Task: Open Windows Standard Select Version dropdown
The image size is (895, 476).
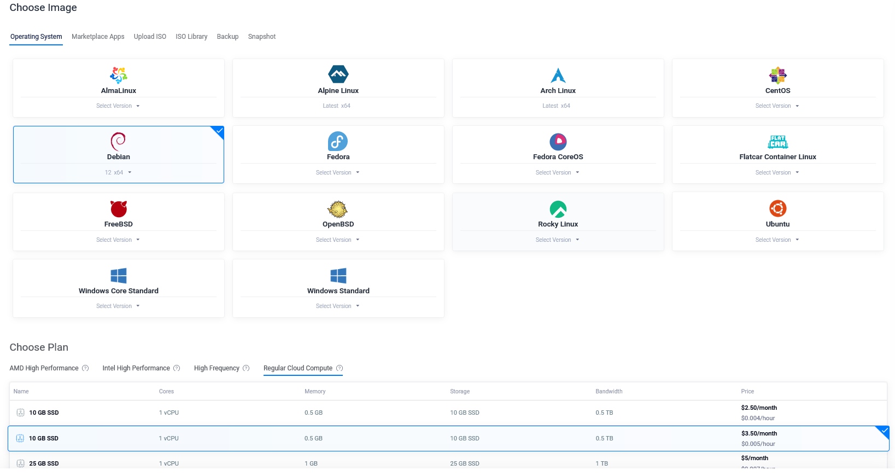Action: (x=338, y=306)
